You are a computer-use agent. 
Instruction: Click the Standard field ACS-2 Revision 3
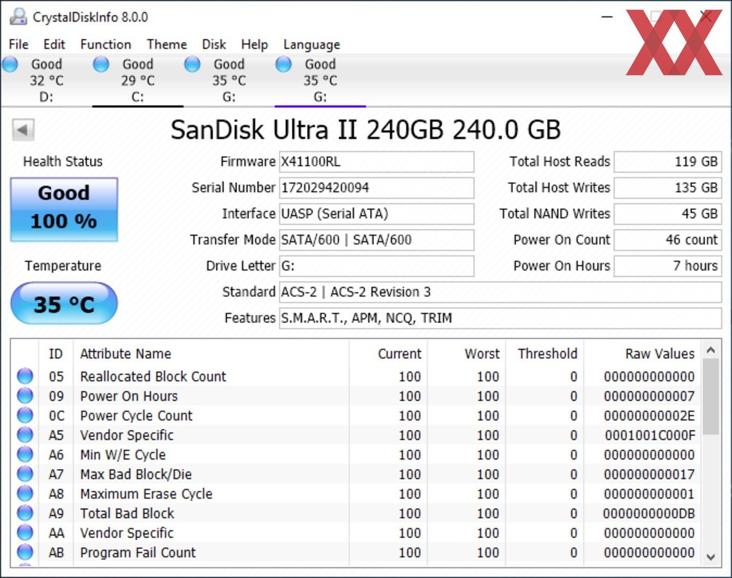click(x=500, y=292)
